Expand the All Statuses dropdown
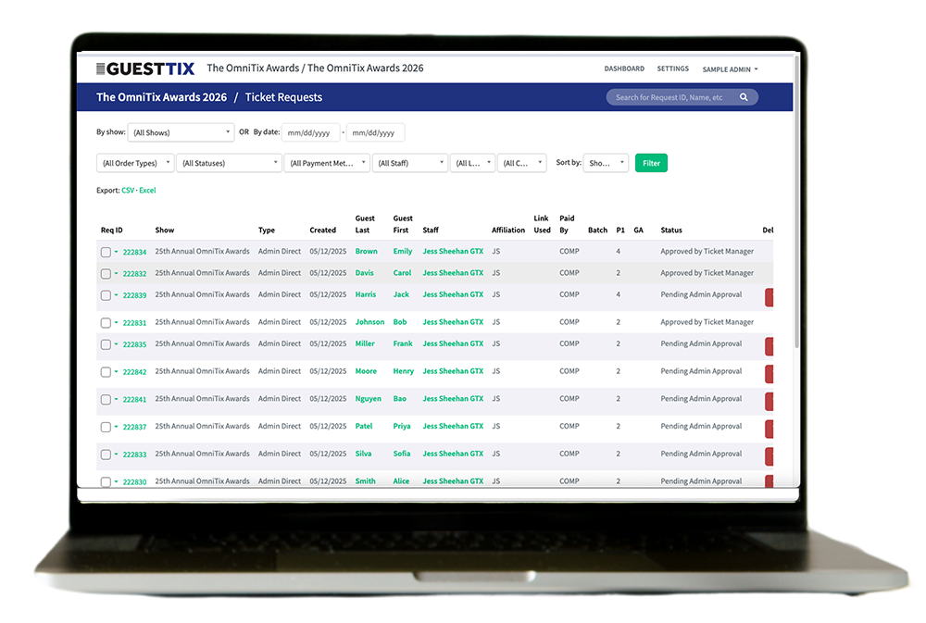 tap(229, 163)
